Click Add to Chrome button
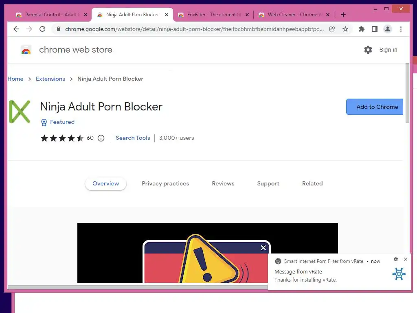 [375, 107]
